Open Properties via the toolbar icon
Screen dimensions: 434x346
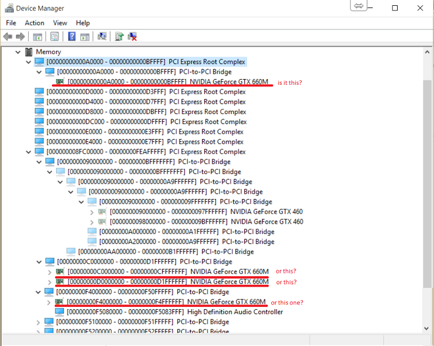point(54,36)
